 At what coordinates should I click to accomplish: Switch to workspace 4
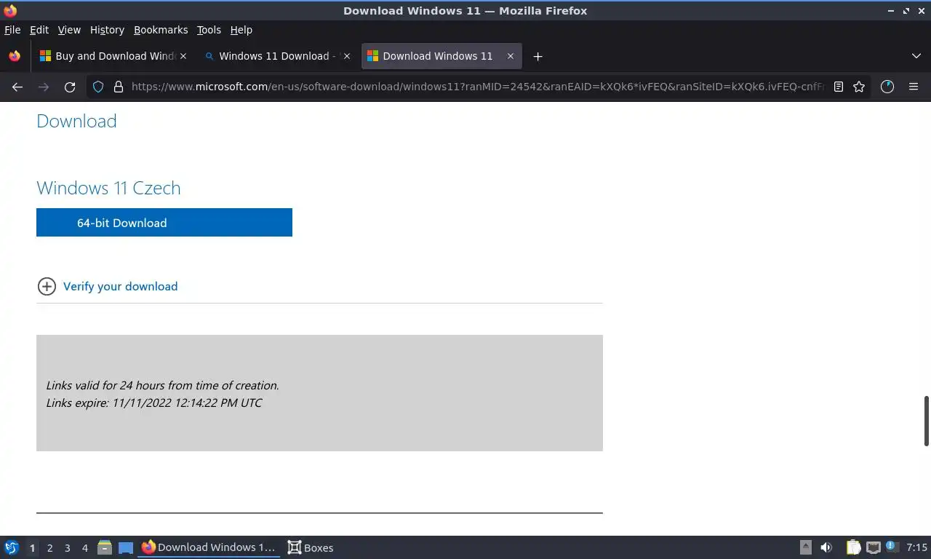click(84, 547)
